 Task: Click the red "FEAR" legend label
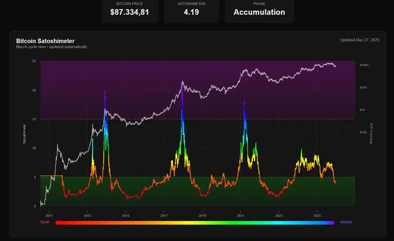[x=45, y=222]
